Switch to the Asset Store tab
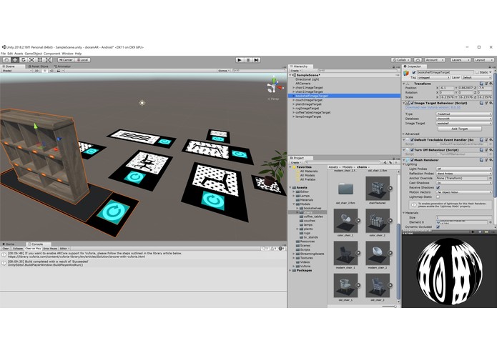The width and height of the screenshot is (497, 353). click(38, 66)
